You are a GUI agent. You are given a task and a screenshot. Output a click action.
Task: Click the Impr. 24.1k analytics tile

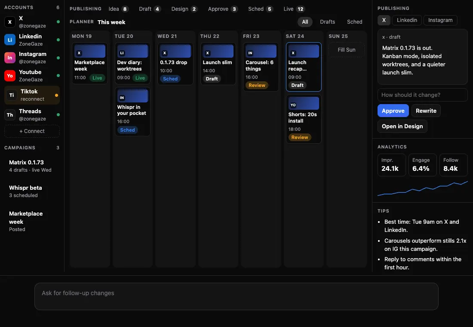click(x=392, y=165)
